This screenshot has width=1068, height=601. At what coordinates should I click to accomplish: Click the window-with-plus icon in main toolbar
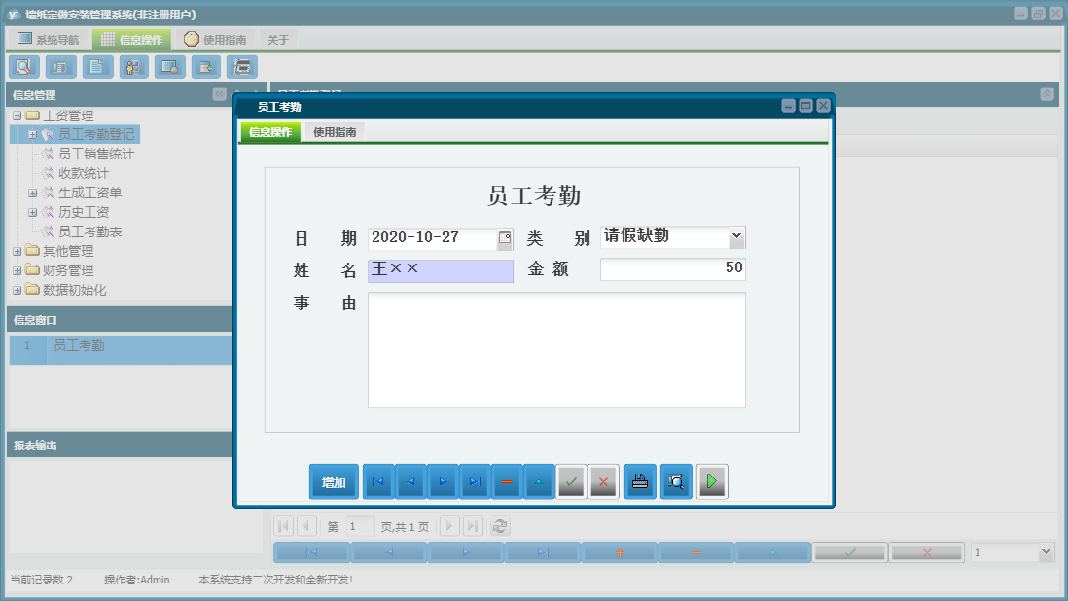(x=205, y=67)
